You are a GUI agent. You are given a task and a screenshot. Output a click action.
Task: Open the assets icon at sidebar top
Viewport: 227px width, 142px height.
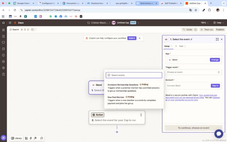tap(3, 30)
